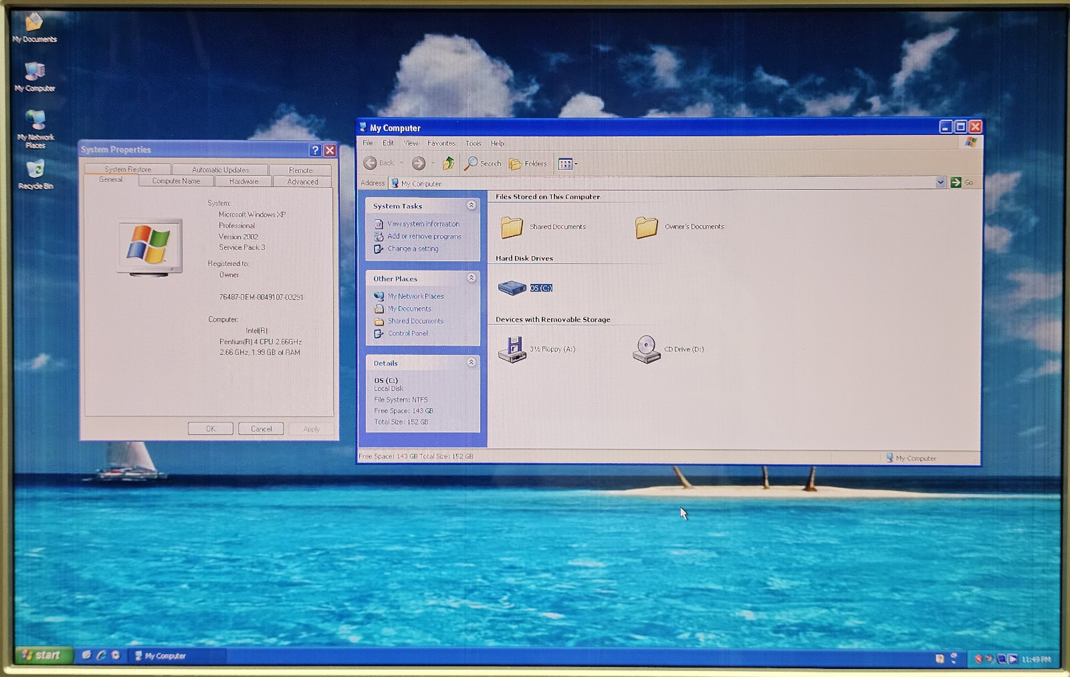Open the OS (C:) hard disk drive
Image resolution: width=1070 pixels, height=677 pixels.
tap(512, 288)
